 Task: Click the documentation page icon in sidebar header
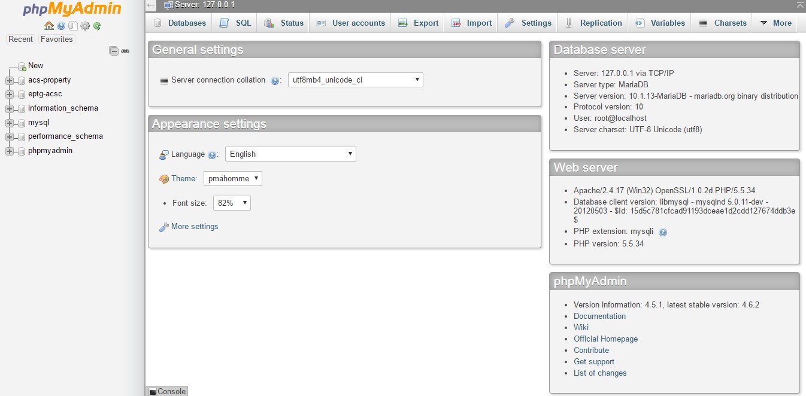point(73,26)
